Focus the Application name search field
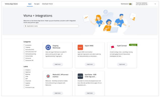 tap(51, 26)
